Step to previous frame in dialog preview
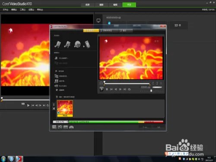The image size is (216, 162). coord(116,89)
